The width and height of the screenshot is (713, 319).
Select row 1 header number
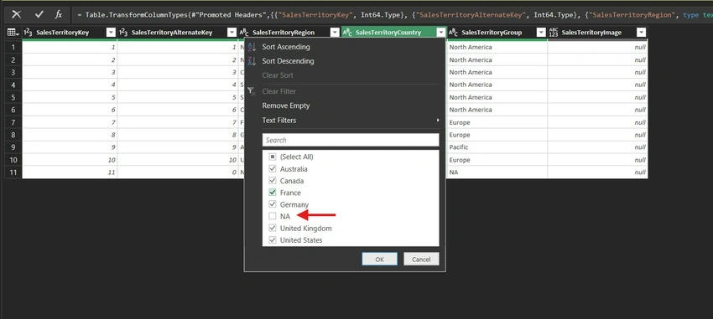pos(13,47)
